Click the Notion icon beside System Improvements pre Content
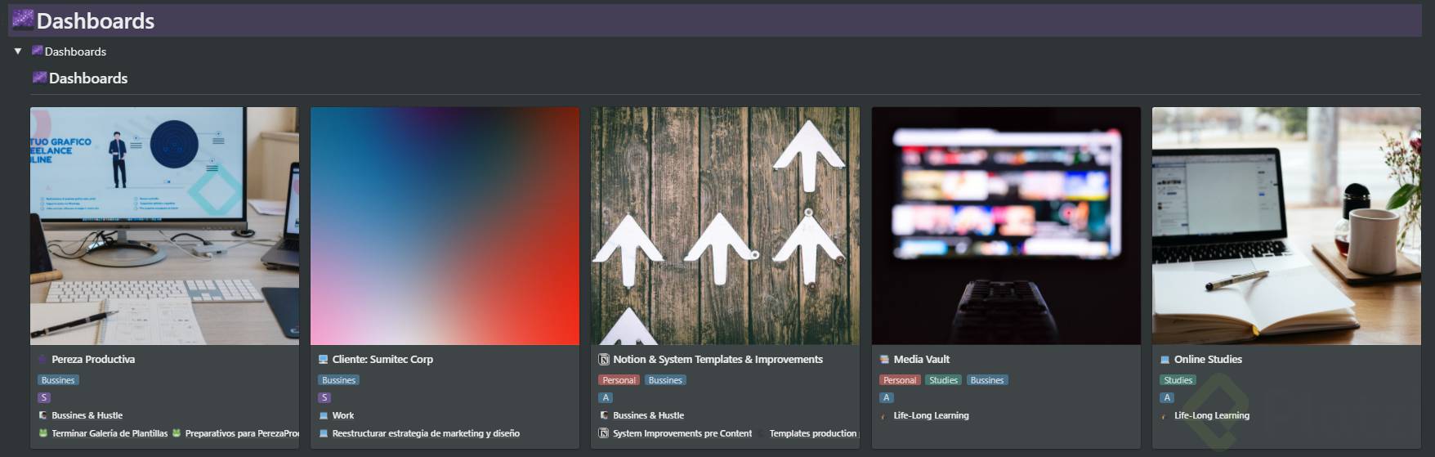 604,433
